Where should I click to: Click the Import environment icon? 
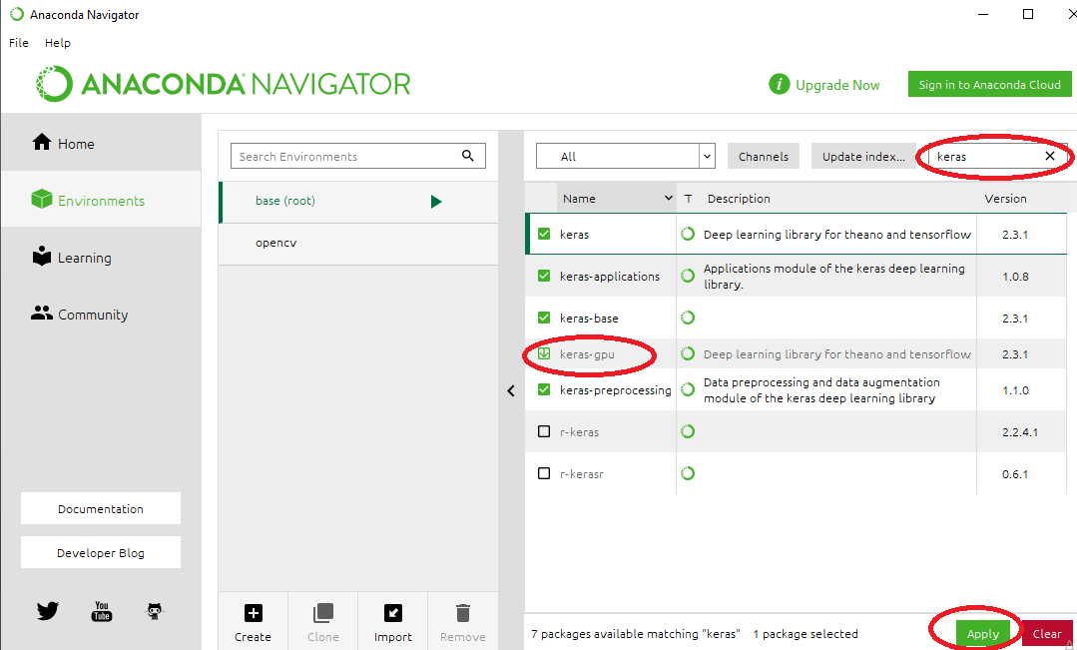(393, 613)
